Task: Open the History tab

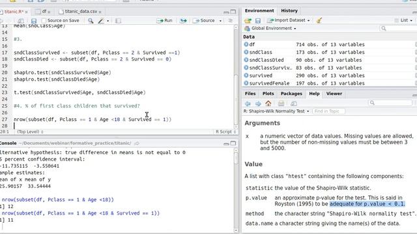Action: 289,10
